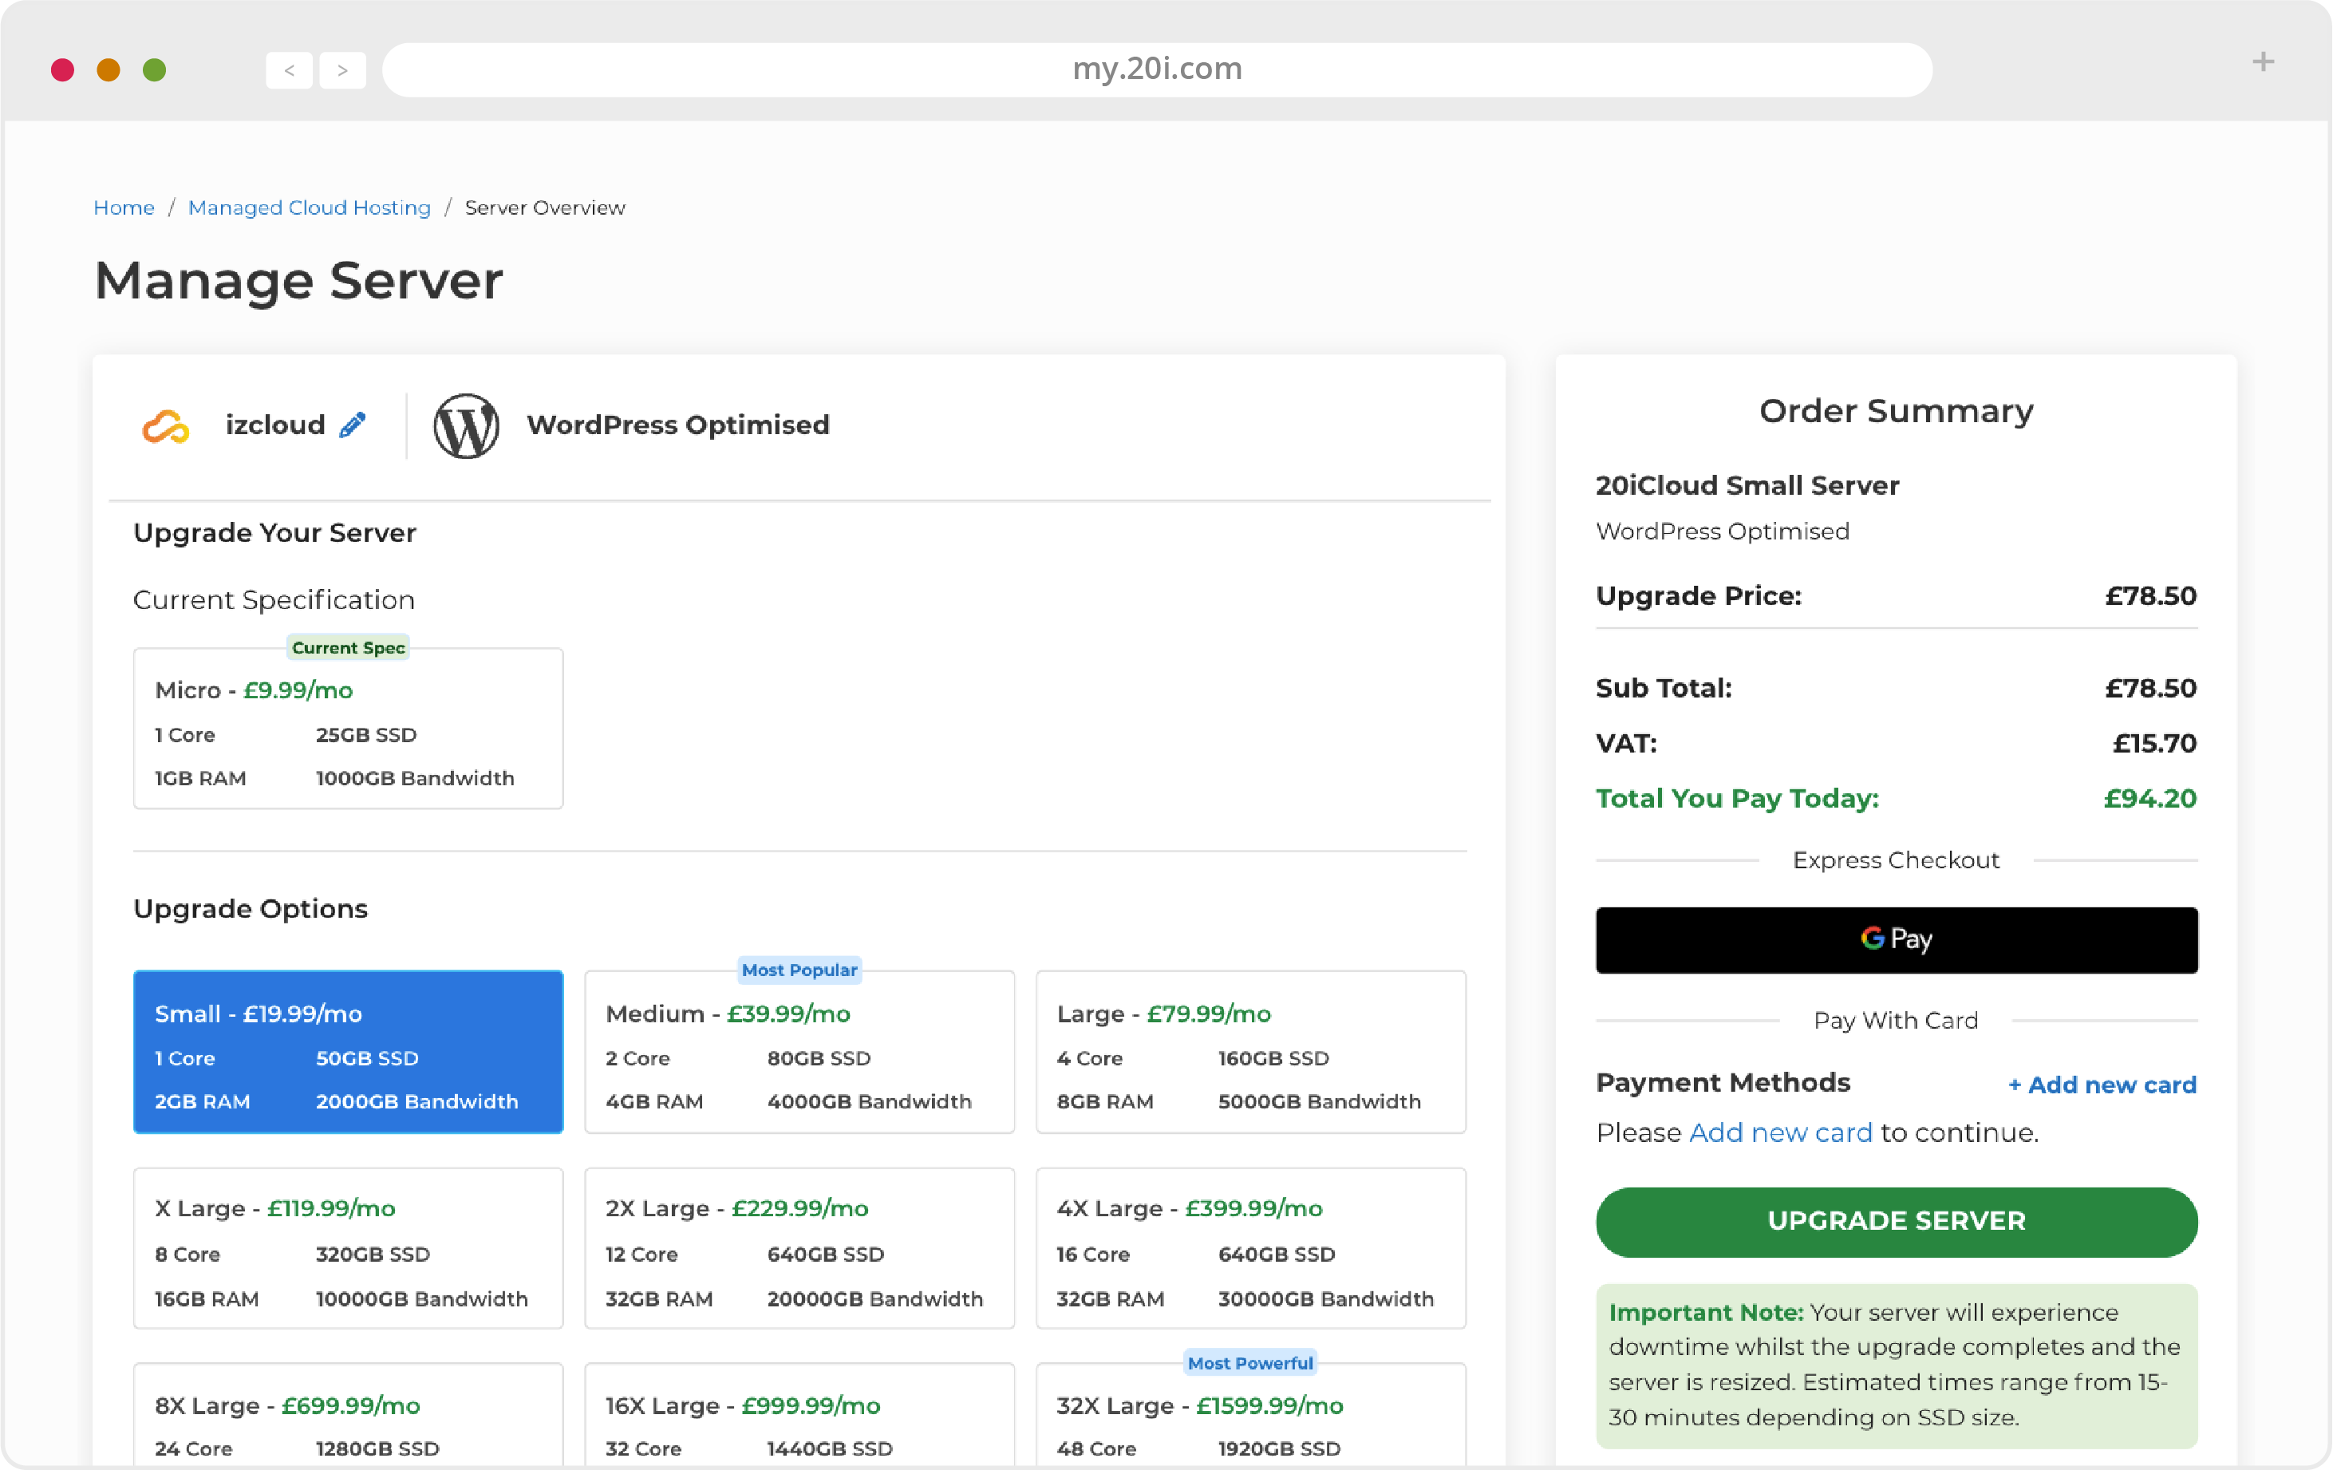The width and height of the screenshot is (2333, 1470).
Task: Click the UPGRADE SERVER green button
Action: (x=1897, y=1221)
